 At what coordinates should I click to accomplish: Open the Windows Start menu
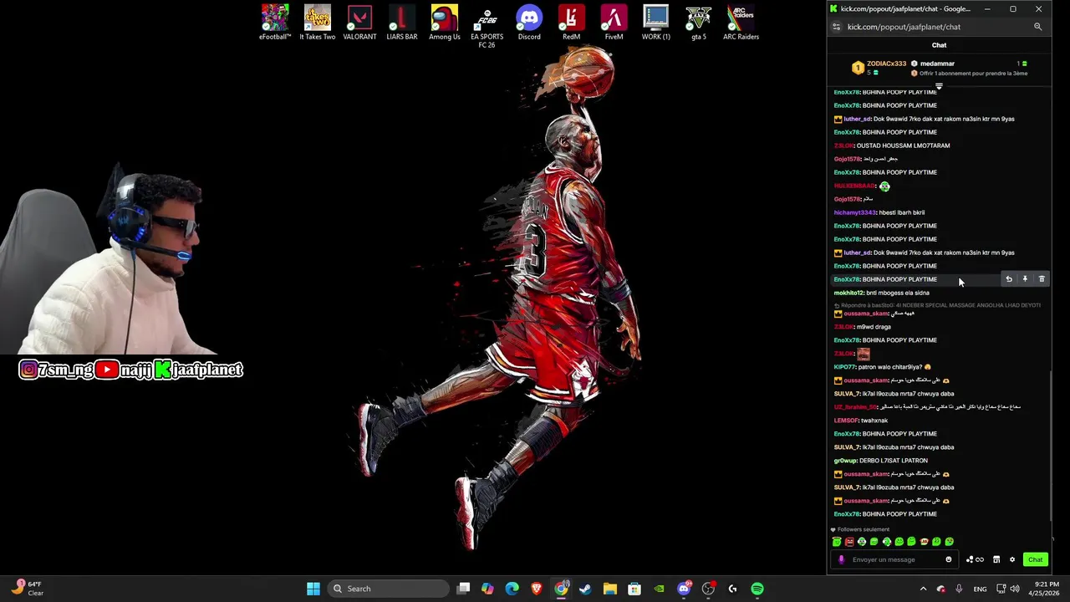(x=313, y=589)
